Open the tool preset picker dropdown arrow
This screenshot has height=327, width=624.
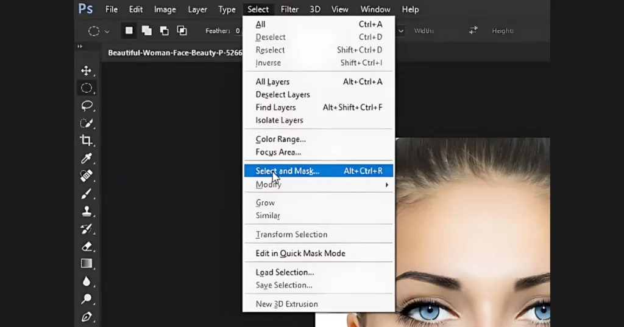coord(107,32)
